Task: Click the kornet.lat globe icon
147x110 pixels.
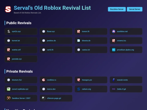Action: (x=9, y=40)
